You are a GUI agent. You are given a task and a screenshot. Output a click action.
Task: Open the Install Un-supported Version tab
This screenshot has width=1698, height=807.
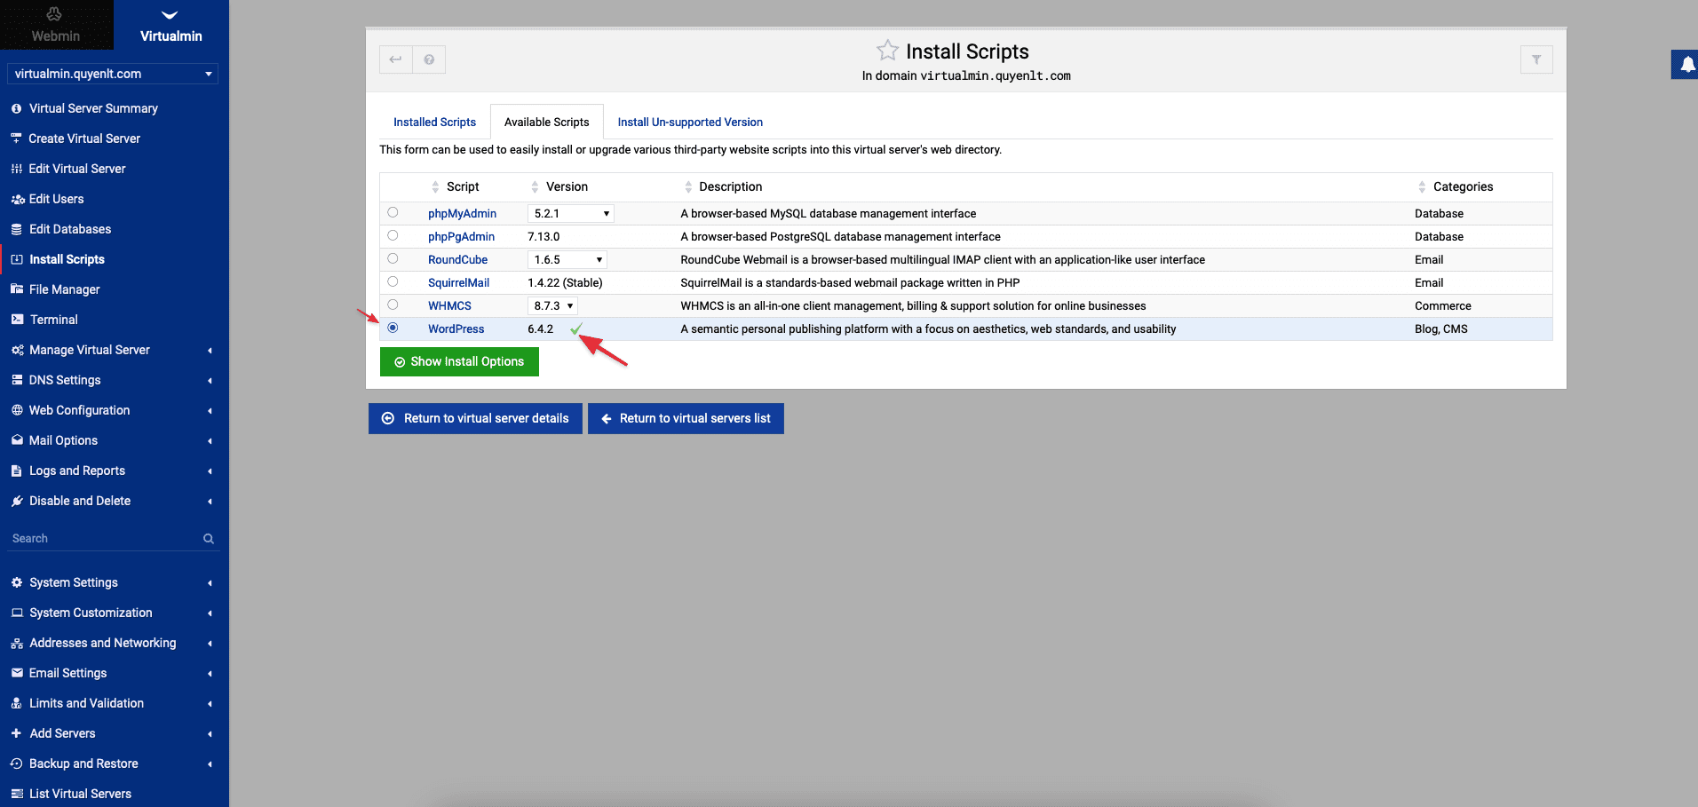690,122
